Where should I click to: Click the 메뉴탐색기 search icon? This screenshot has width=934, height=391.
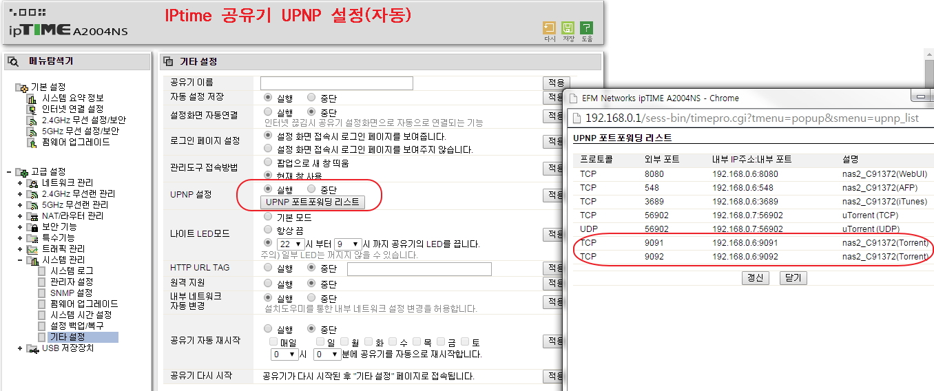[x=13, y=61]
